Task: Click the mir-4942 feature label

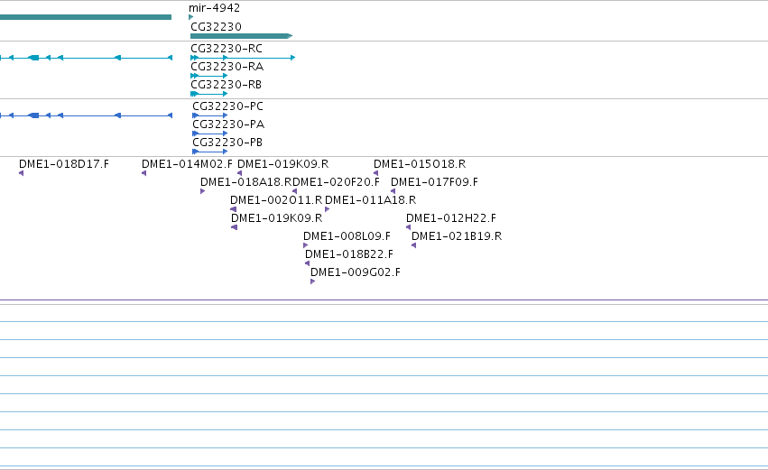Action: [214, 8]
